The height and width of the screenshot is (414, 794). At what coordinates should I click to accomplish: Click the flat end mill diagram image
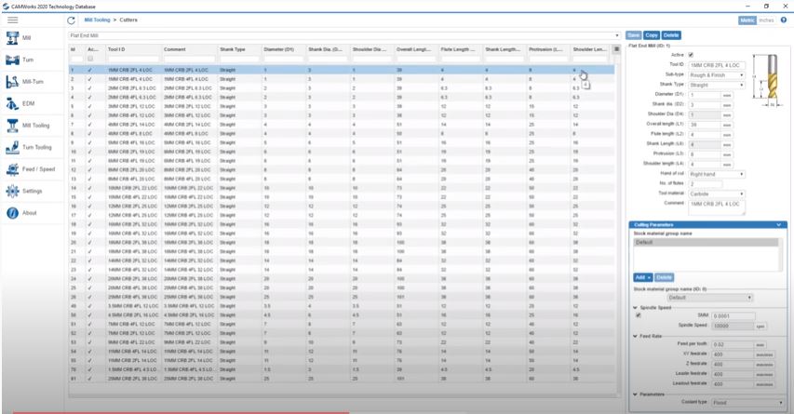click(770, 80)
